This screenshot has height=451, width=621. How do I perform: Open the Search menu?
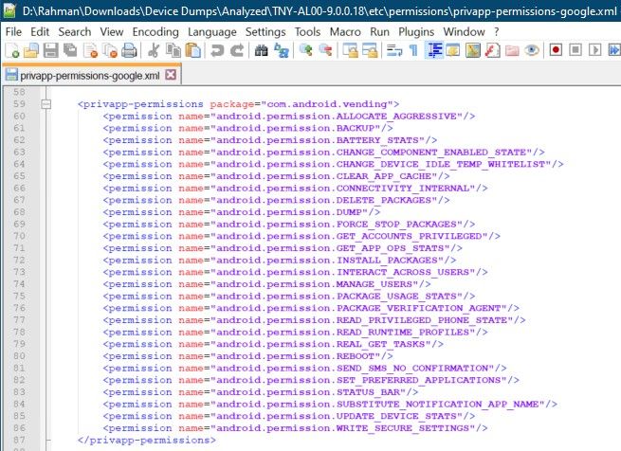pyautogui.click(x=75, y=31)
